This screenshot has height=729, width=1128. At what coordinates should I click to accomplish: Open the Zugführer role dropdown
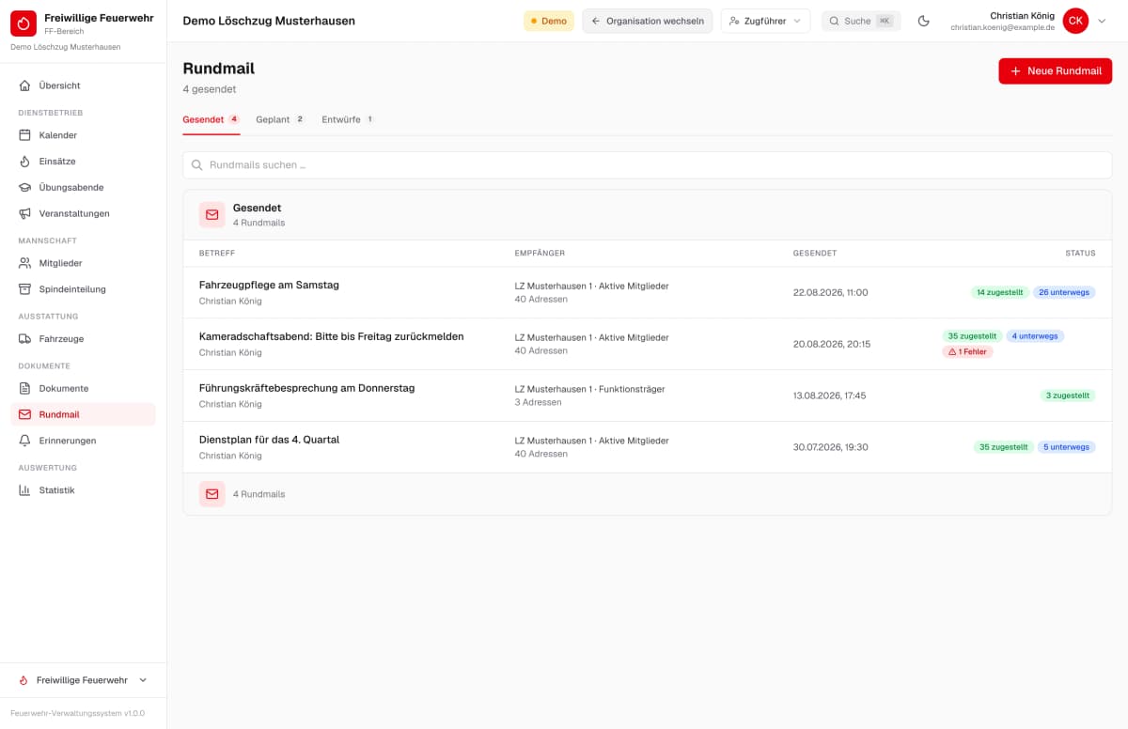pyautogui.click(x=765, y=21)
